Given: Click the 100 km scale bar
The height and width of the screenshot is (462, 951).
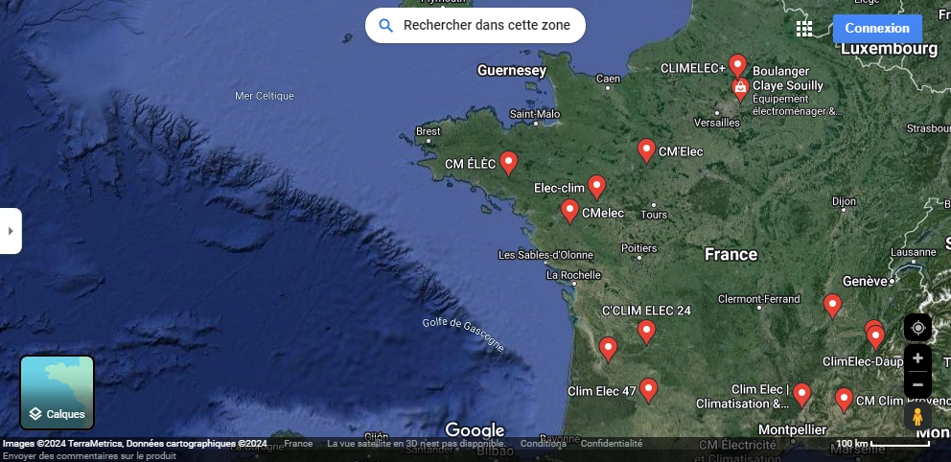Looking at the screenshot, I should click(x=883, y=443).
